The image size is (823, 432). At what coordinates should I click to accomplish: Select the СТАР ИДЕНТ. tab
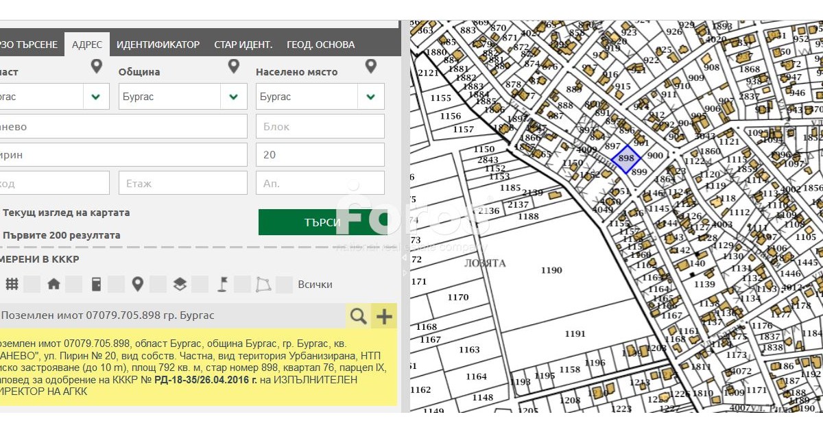coord(243,45)
